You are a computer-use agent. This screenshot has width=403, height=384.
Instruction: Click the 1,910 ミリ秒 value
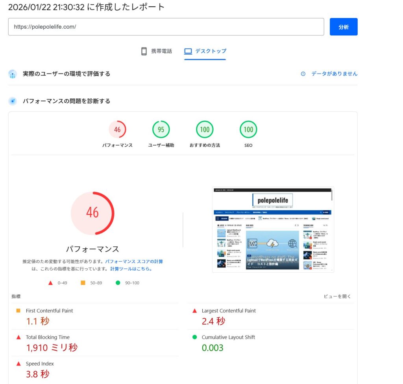52,348
